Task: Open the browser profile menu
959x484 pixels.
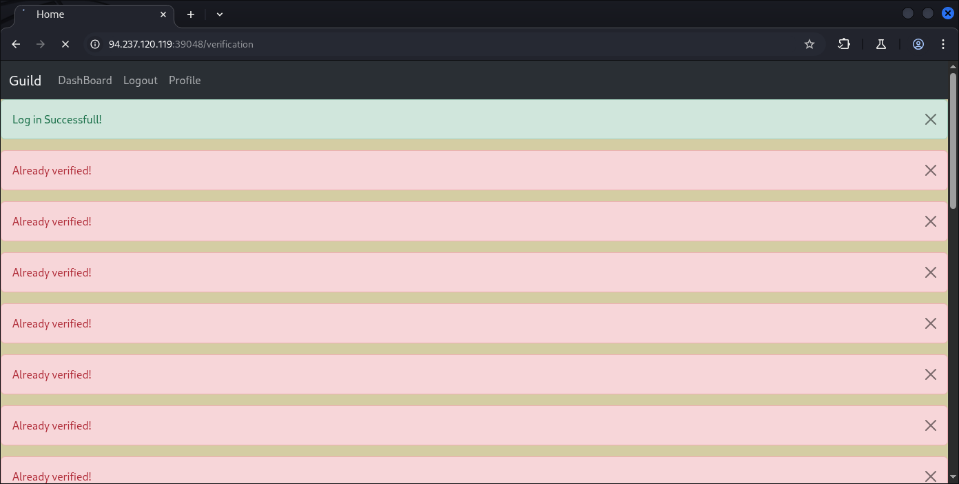Action: click(x=918, y=44)
